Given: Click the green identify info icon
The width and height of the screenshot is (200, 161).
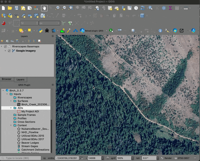Looking at the screenshot, I should 111,31.
